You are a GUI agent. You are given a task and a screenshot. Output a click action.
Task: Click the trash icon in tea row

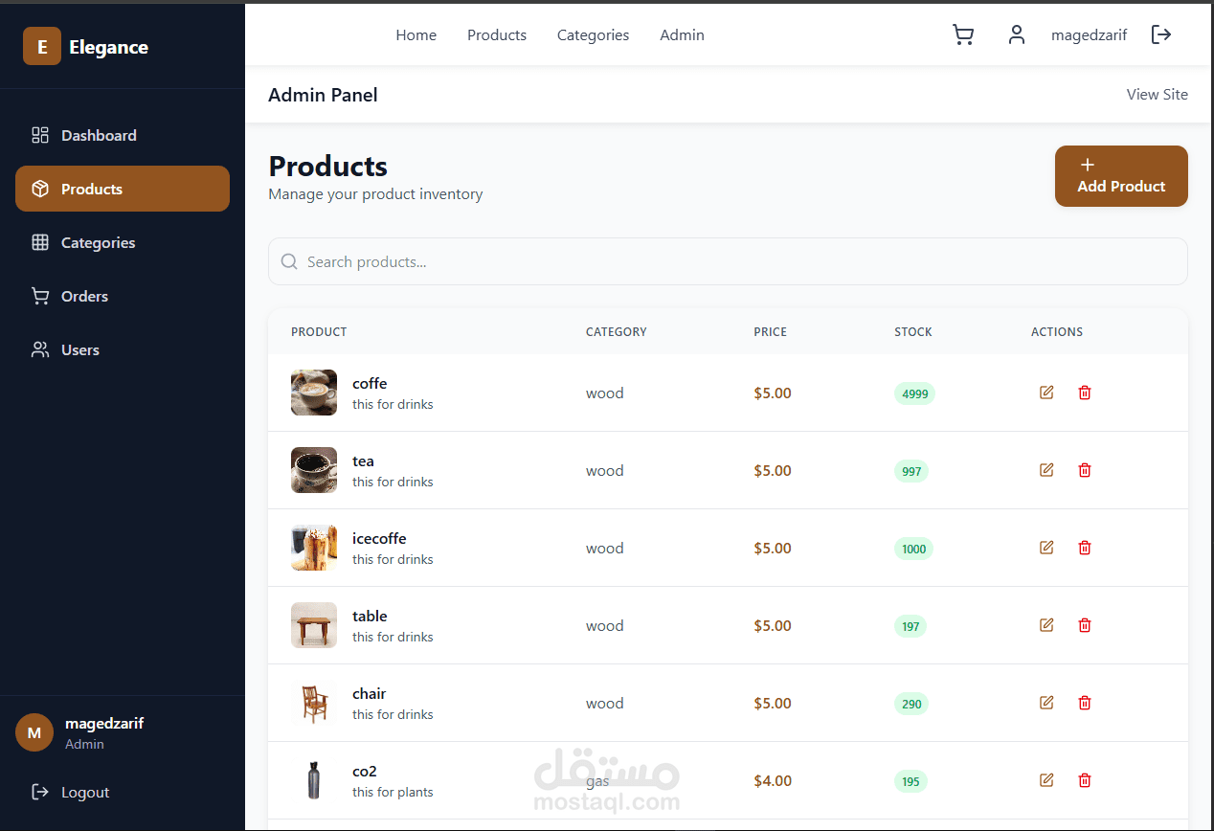point(1085,470)
